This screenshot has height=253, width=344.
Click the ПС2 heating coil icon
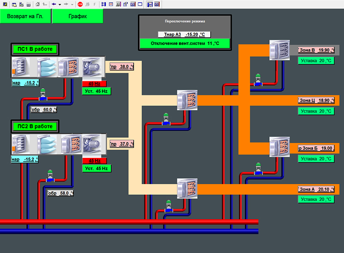coord(71,144)
